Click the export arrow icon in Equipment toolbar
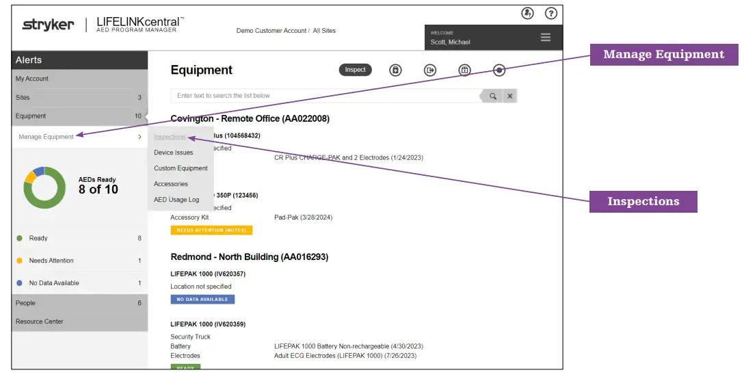Image resolution: width=744 pixels, height=381 pixels. tap(430, 70)
